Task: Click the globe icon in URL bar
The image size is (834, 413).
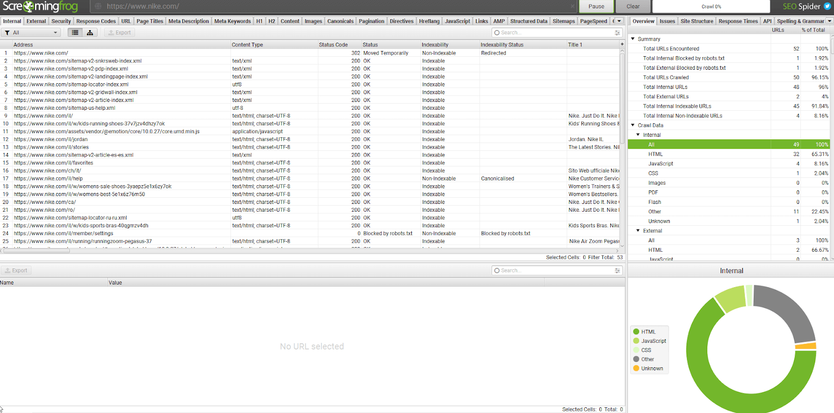Action: pos(97,7)
